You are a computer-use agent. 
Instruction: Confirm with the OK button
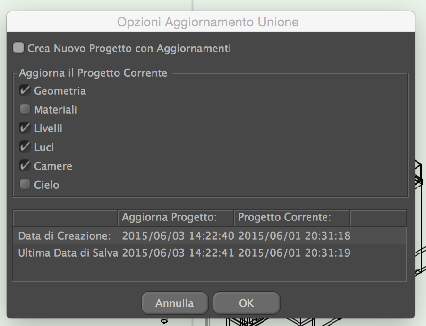point(246,303)
